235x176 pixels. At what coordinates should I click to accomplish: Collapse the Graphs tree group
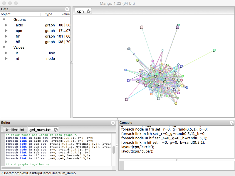click(4, 20)
